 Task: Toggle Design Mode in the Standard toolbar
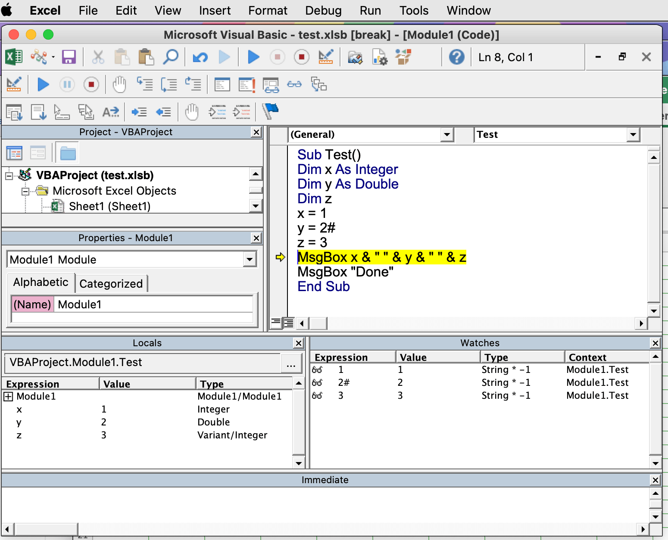pyautogui.click(x=326, y=57)
